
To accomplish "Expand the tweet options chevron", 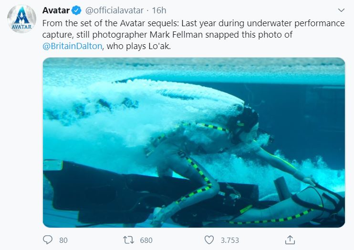I will [341, 10].
